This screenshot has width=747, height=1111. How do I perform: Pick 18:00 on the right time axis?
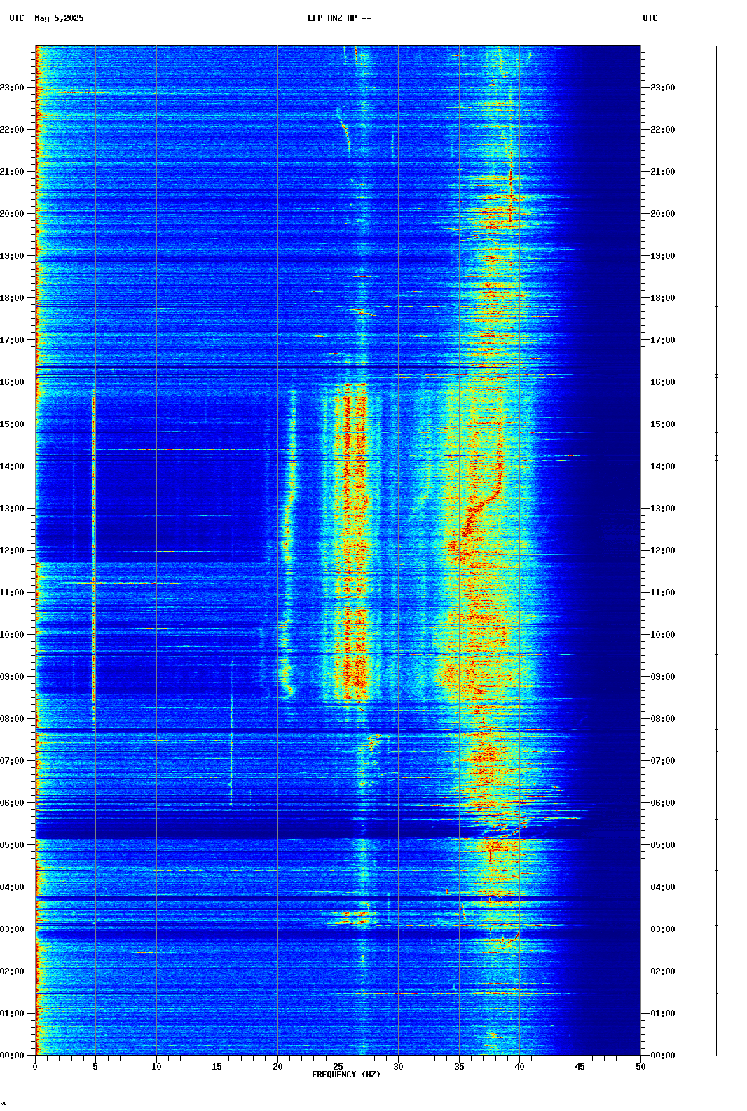[x=663, y=298]
